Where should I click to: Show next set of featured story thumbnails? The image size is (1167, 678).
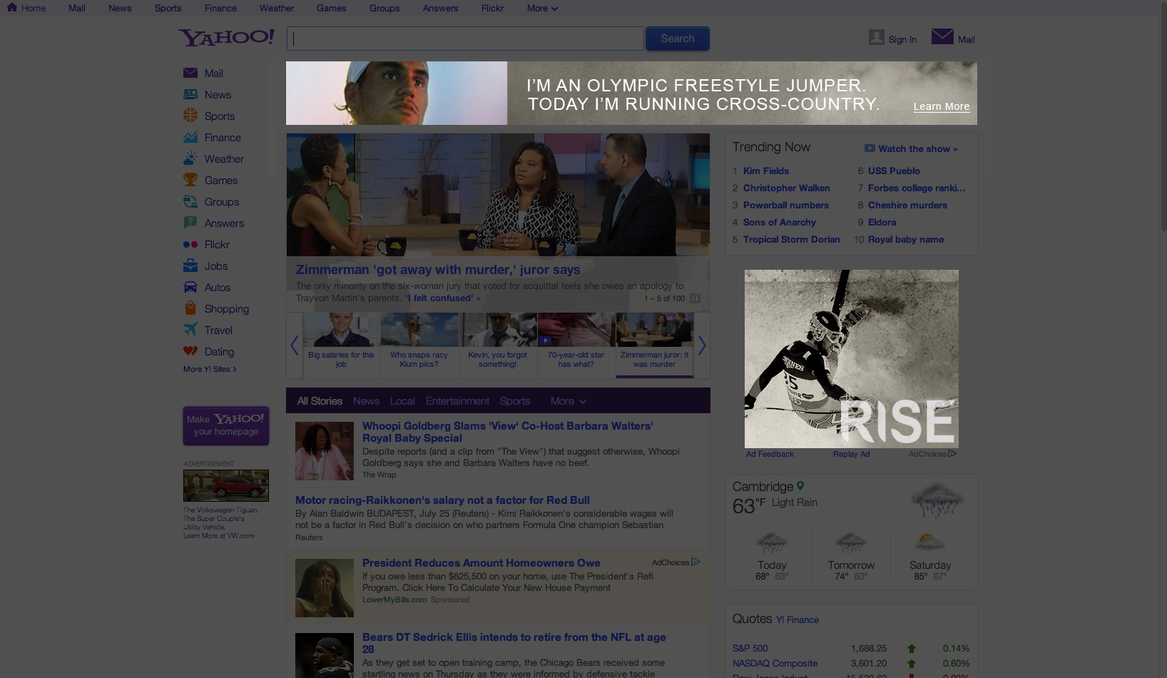702,345
